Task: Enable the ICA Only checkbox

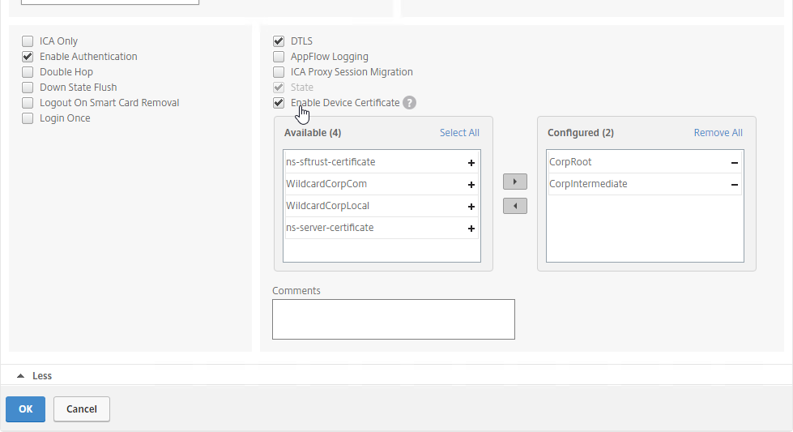Action: tap(28, 41)
